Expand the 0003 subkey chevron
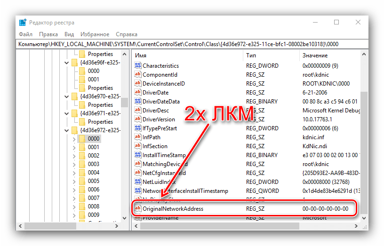384x246 pixels. (x=74, y=164)
